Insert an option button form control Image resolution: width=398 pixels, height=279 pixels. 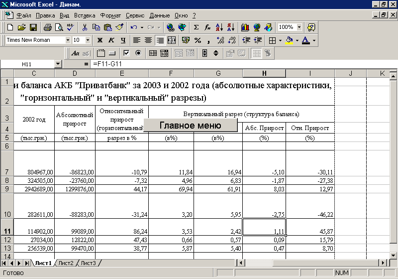pos(138,53)
